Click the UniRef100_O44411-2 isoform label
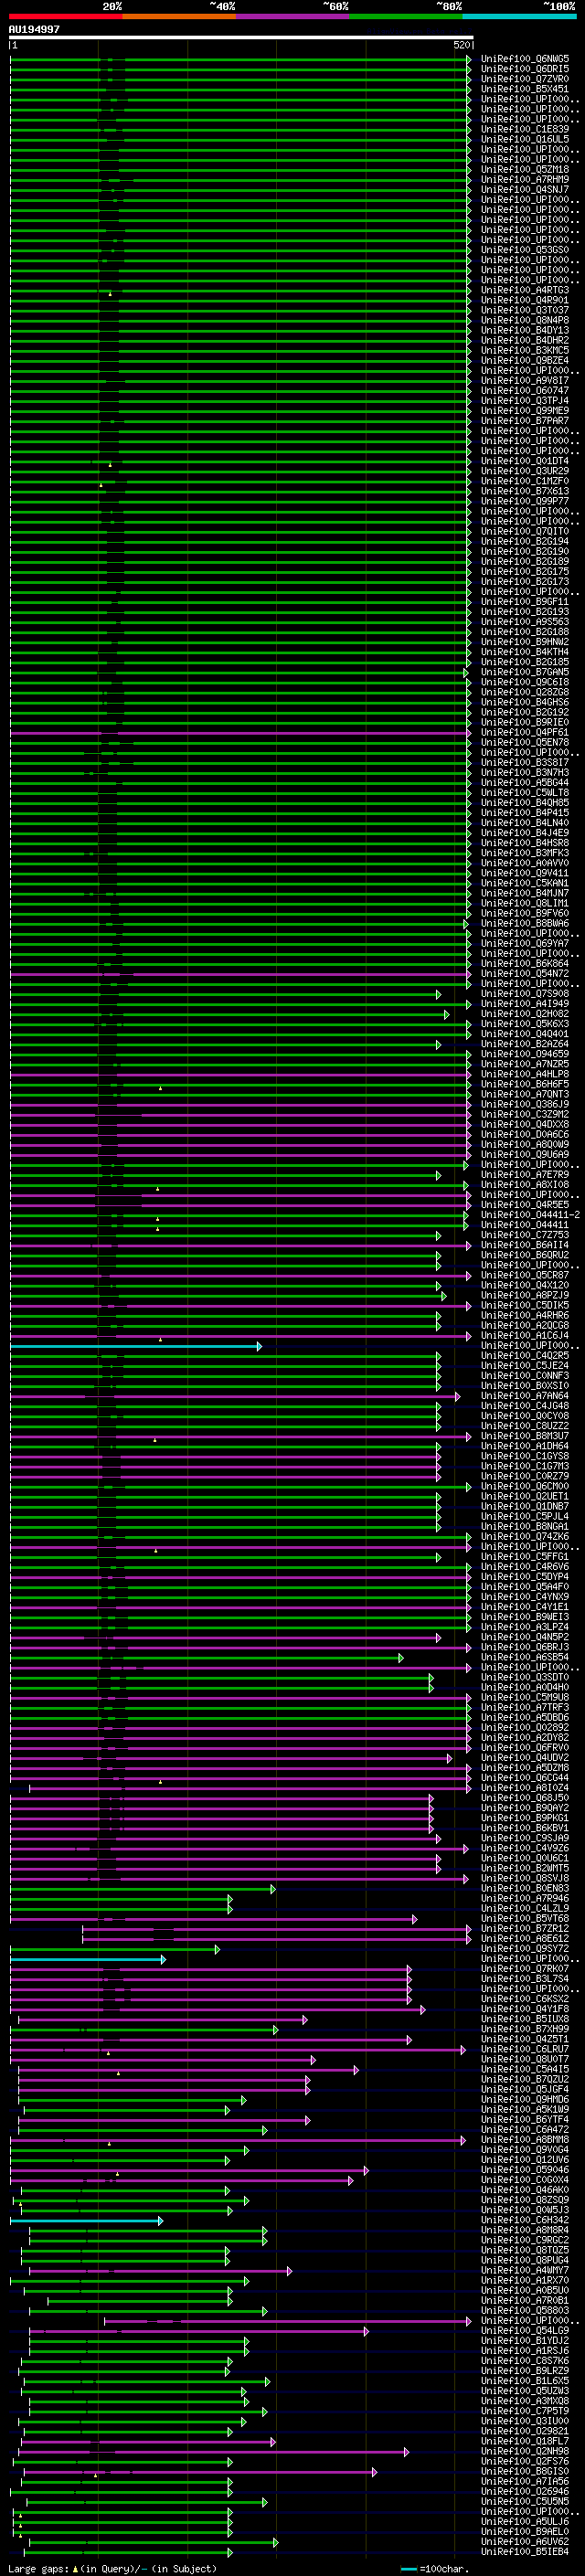The height and width of the screenshot is (2576, 585). coord(530,1215)
